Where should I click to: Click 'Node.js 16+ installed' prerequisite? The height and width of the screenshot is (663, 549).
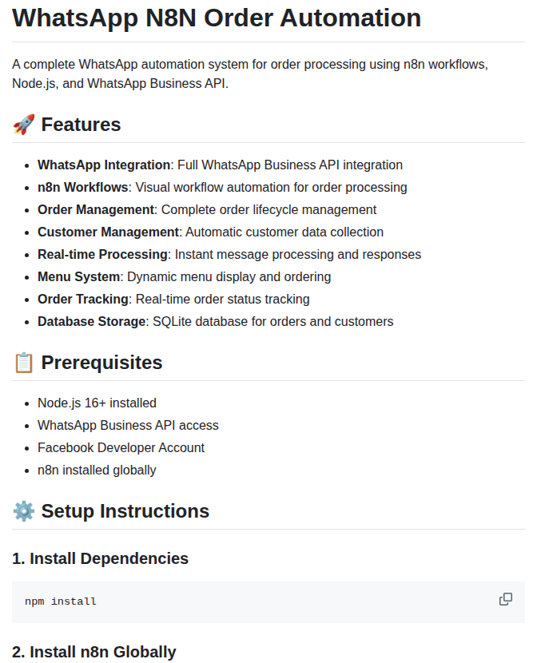tap(97, 403)
